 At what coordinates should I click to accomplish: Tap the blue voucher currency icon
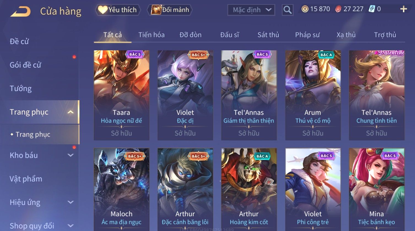[x=372, y=9]
